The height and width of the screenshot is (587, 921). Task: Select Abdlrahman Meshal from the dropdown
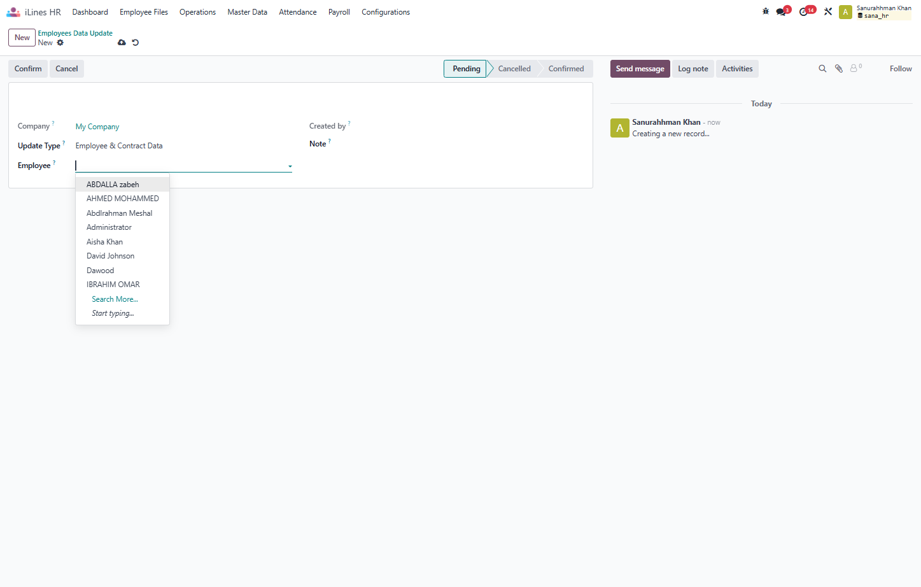(122, 213)
